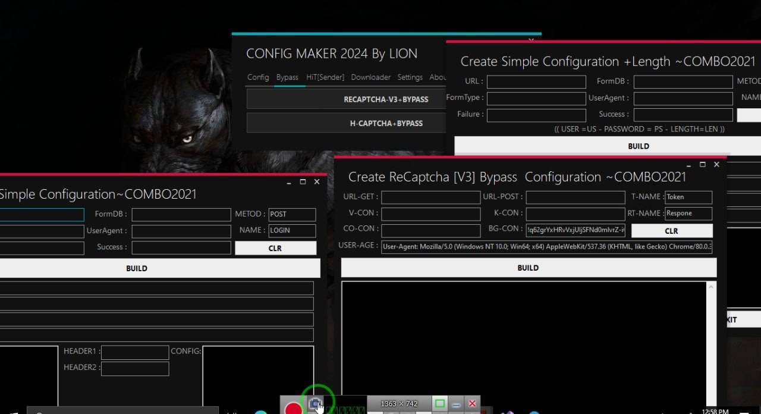The image size is (761, 414).
Task: Click the scroll-up arrow of the ReCaptcha output box
Action: click(711, 287)
